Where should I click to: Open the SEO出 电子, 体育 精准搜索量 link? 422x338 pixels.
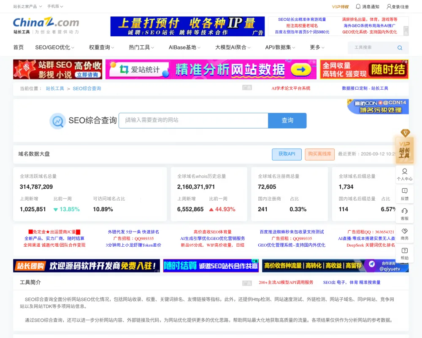(352, 283)
